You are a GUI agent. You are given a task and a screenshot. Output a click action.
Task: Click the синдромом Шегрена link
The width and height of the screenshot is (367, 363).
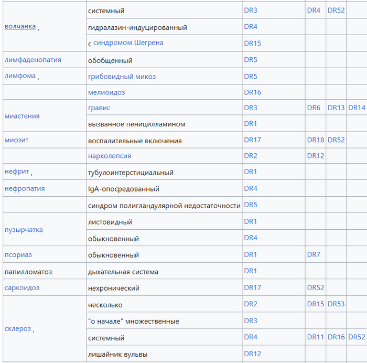click(x=128, y=42)
